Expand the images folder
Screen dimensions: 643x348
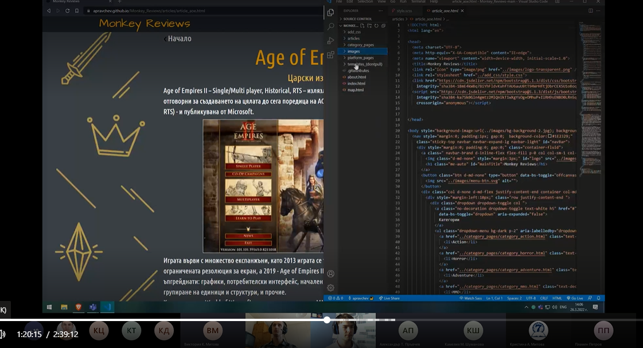pyautogui.click(x=363, y=51)
